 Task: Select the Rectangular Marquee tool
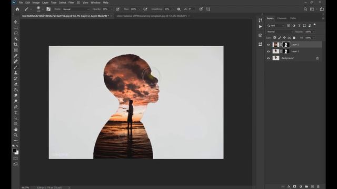(x=16, y=27)
